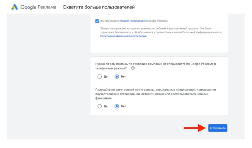Viewport: 252px width, 148px height.
Task: Click the Google Реклама wordmark
Action: pos(38,7)
